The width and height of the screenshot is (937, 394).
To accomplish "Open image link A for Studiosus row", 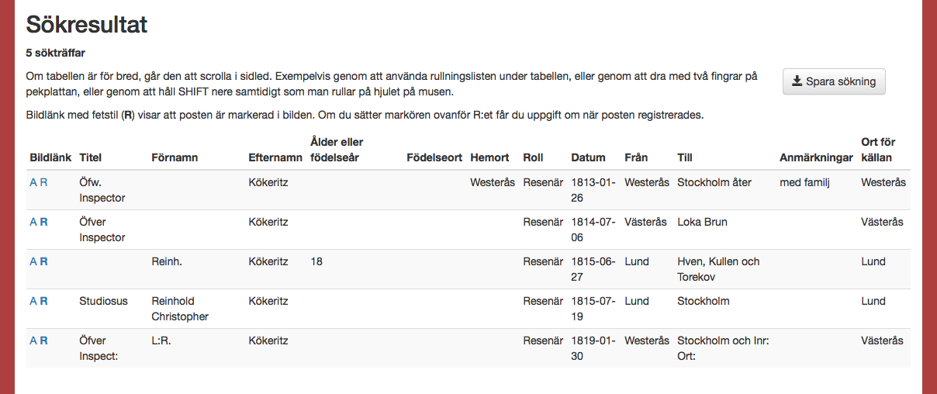I will coord(33,301).
